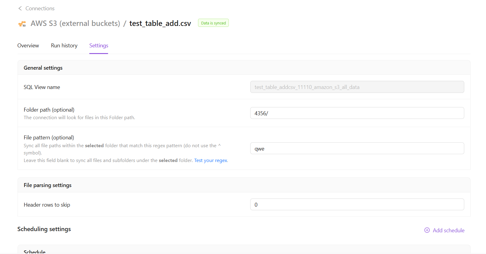Click the File parsing settings section header
Image resolution: width=486 pixels, height=254 pixels.
coord(48,185)
